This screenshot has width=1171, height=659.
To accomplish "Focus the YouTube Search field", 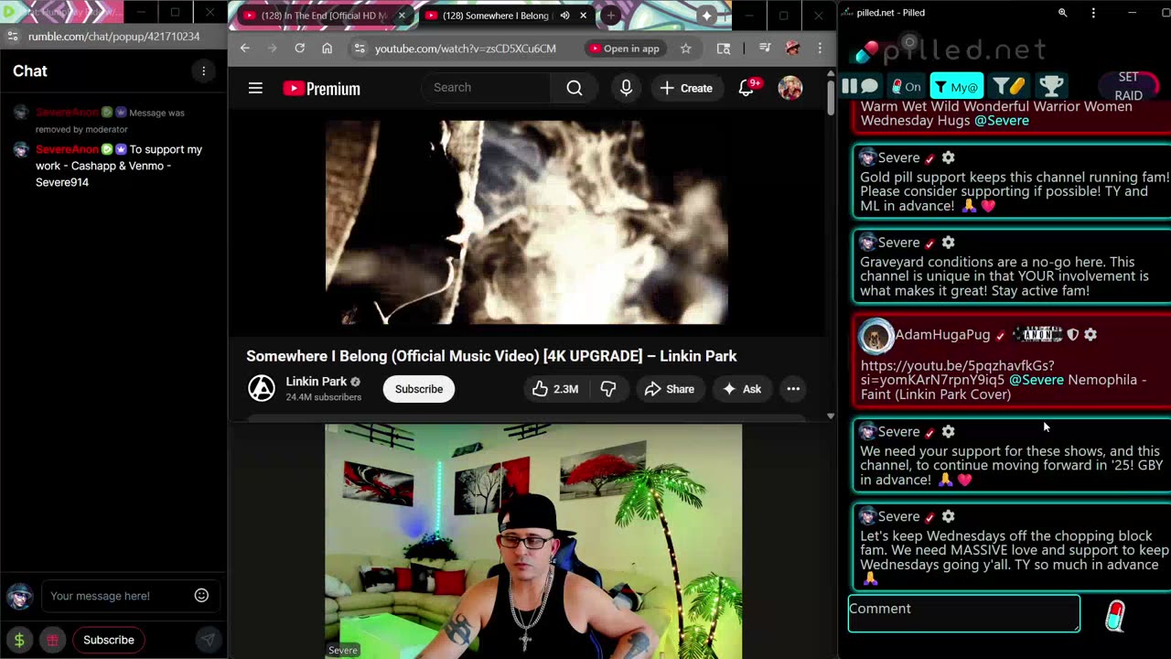I will click(487, 88).
